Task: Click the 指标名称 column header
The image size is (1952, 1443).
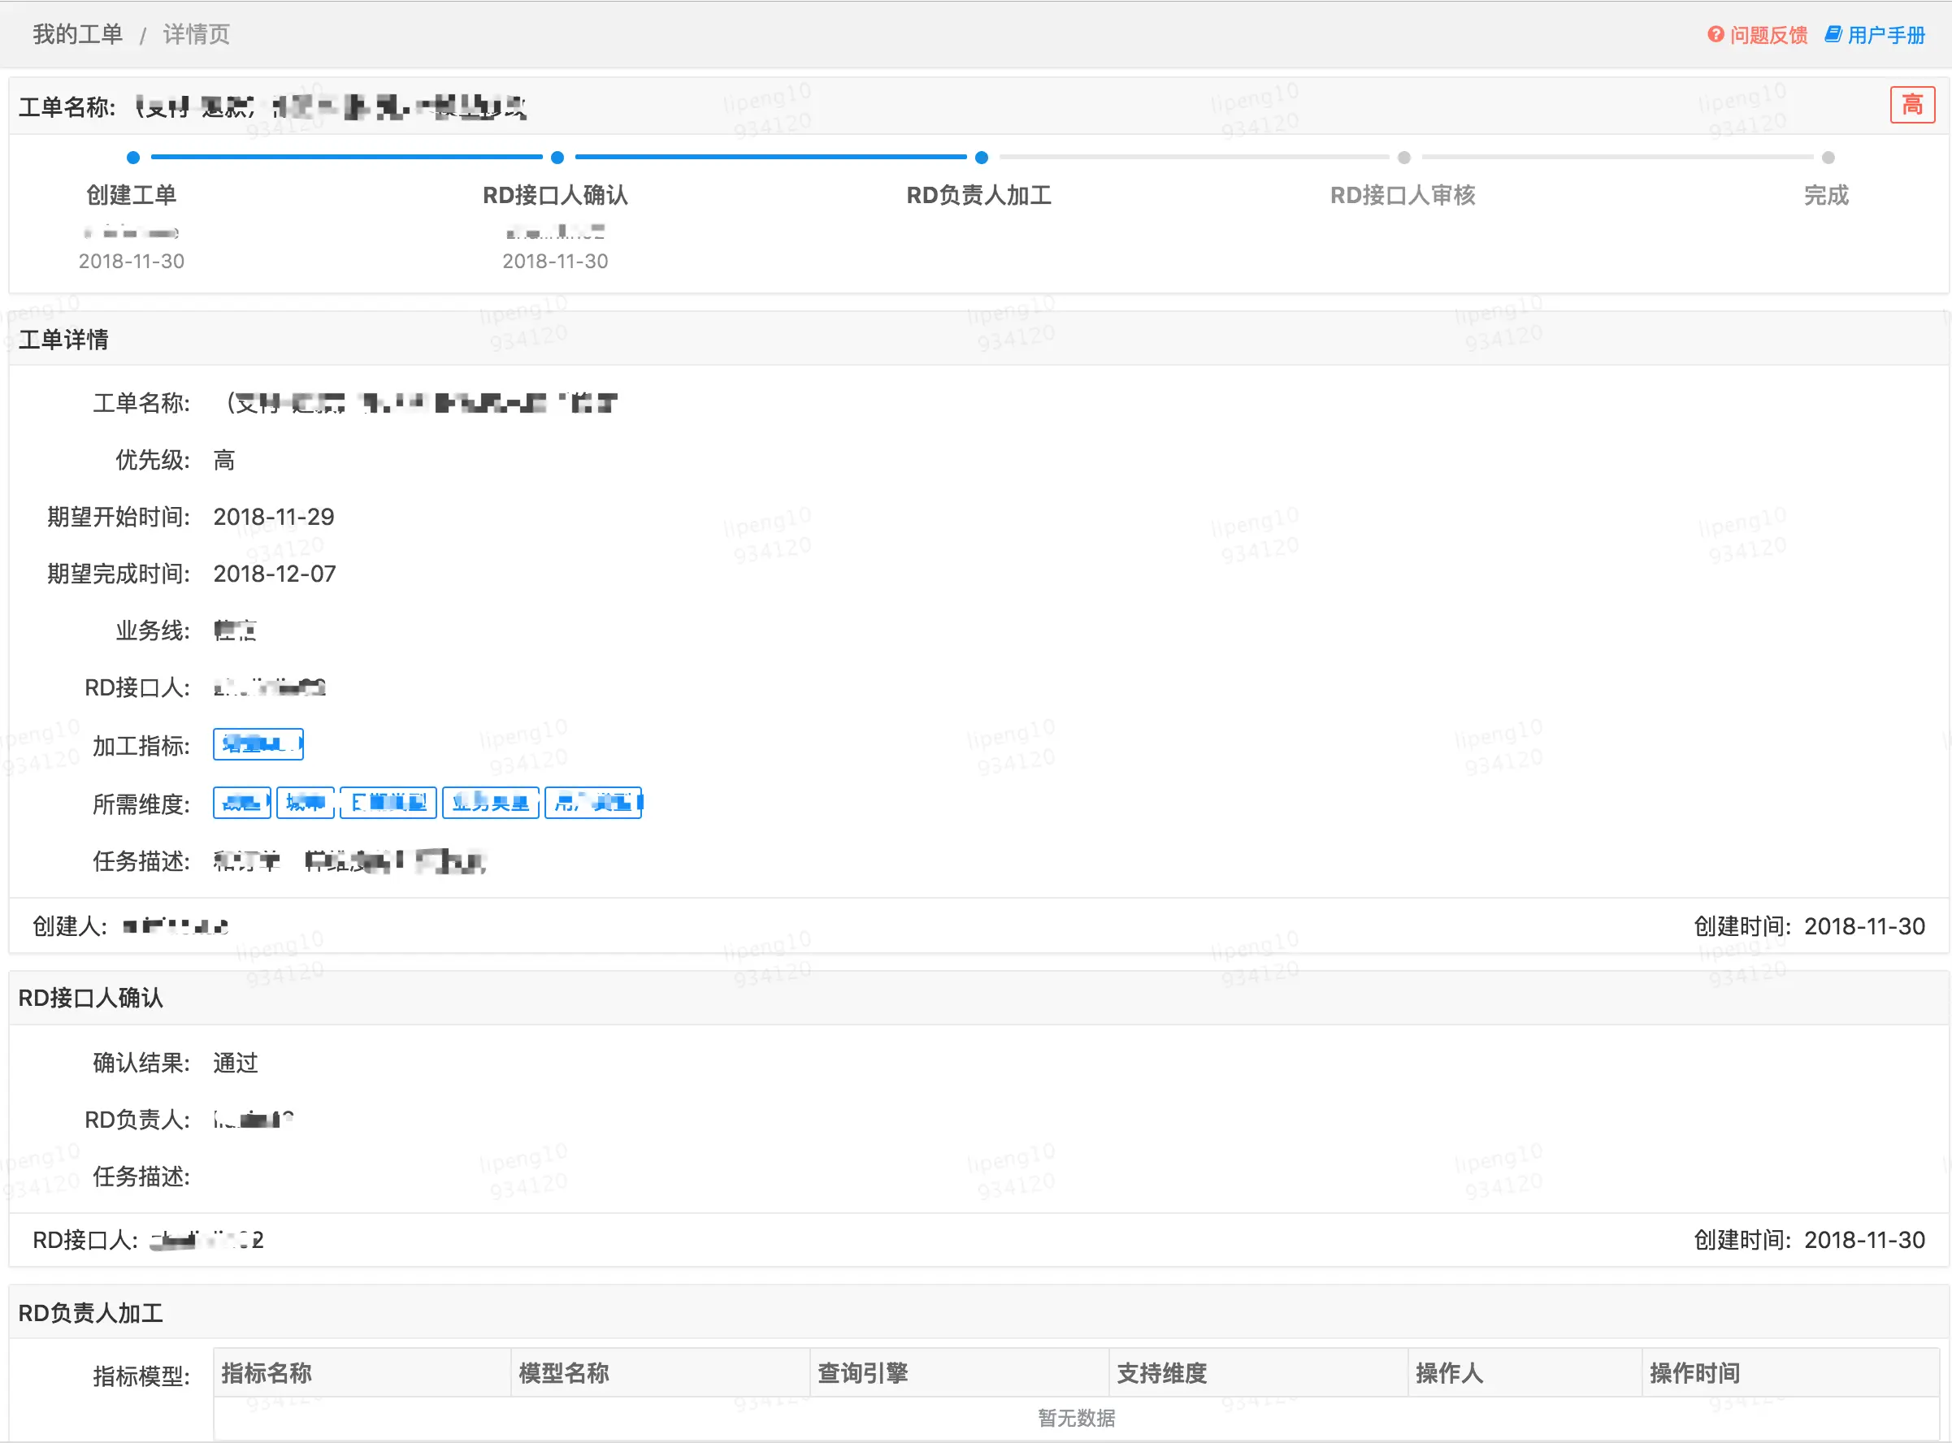Action: coord(267,1373)
